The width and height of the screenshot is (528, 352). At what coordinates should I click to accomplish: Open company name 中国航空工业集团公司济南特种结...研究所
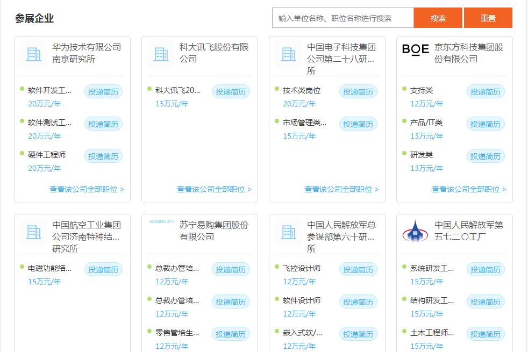point(87,237)
